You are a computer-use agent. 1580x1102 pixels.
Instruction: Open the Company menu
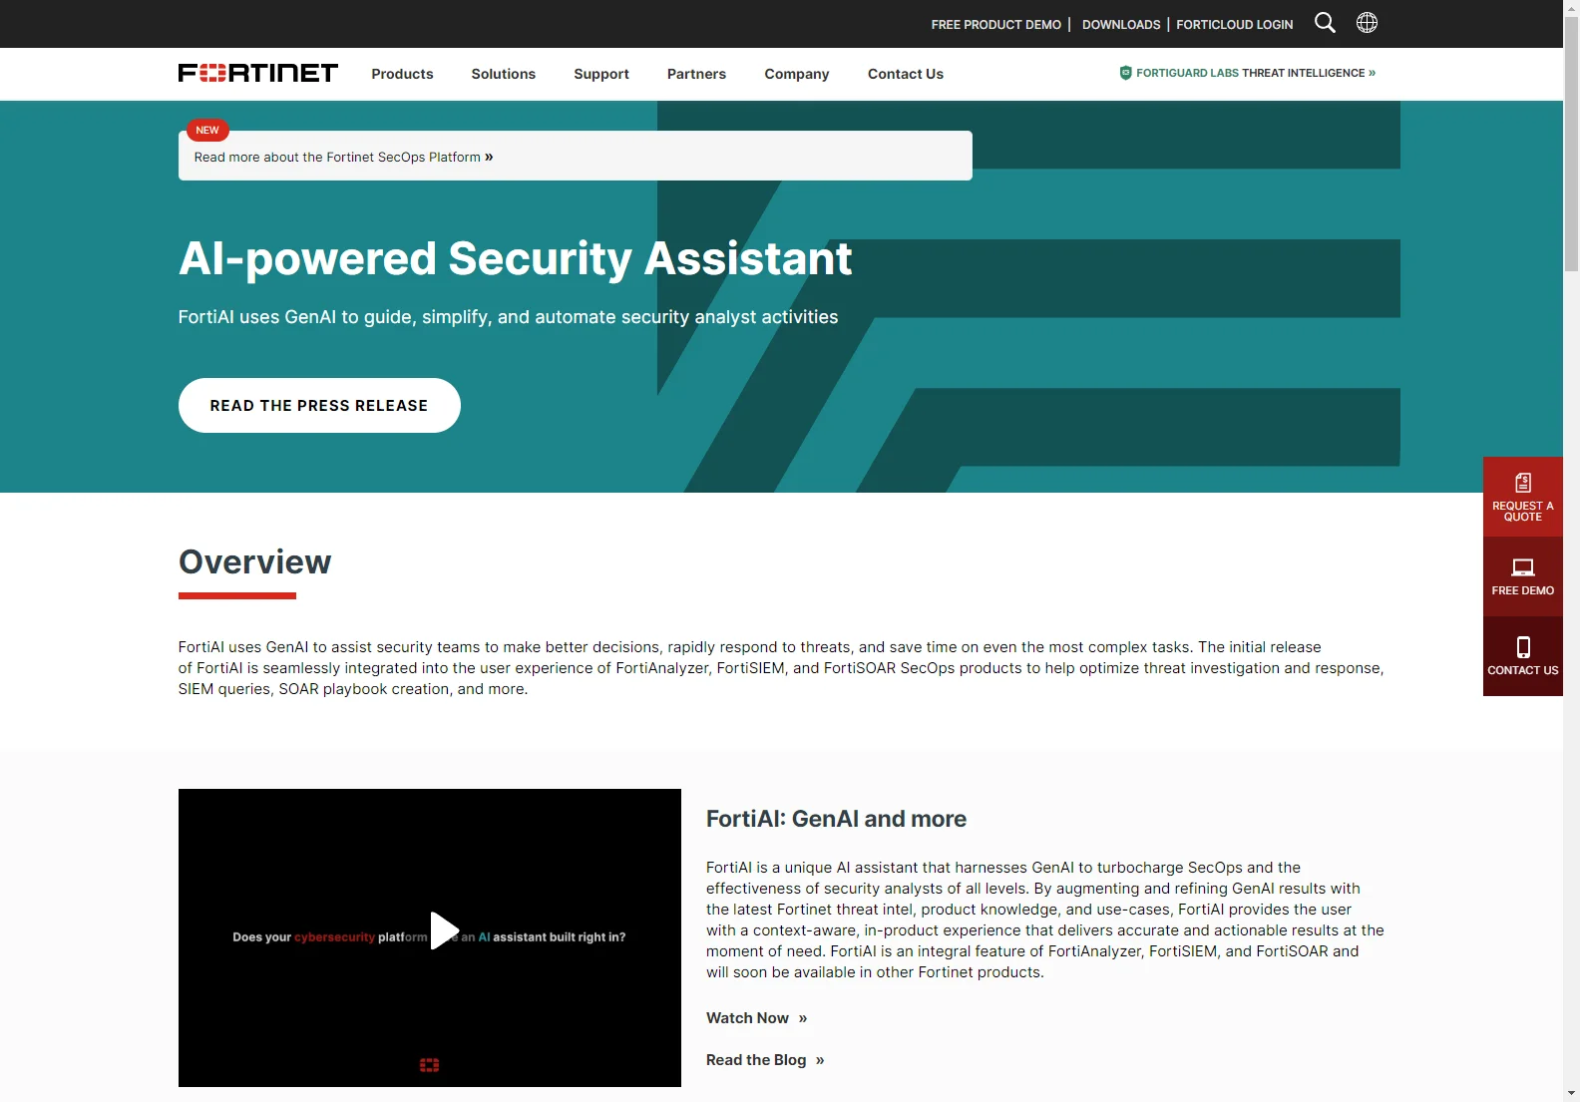click(x=797, y=74)
